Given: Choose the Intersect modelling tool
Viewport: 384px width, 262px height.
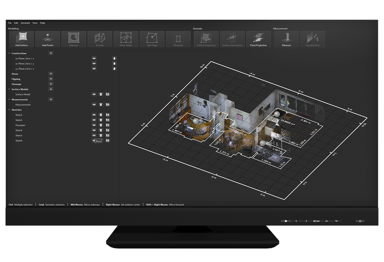Looking at the screenshot, I should 73,39.
